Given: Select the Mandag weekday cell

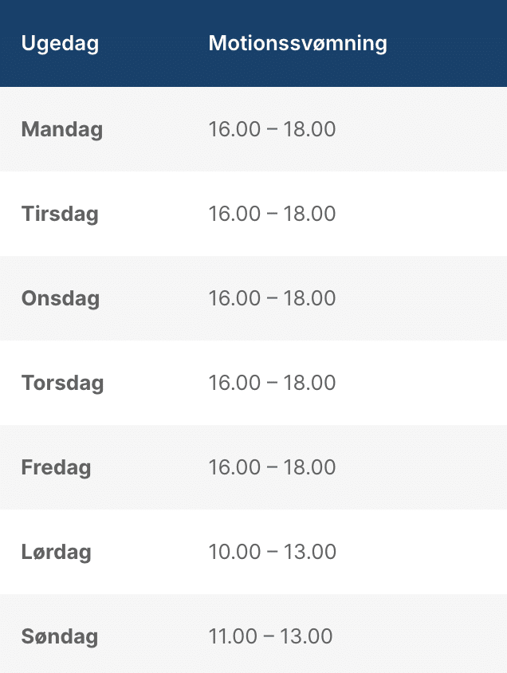Looking at the screenshot, I should tap(62, 129).
